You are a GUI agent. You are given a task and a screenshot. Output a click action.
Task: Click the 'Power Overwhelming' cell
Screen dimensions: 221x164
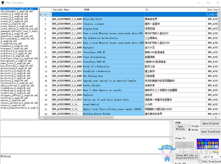point(114,57)
